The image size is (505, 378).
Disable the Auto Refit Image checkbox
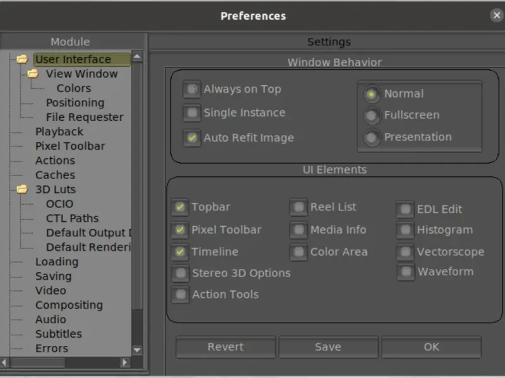pyautogui.click(x=192, y=137)
